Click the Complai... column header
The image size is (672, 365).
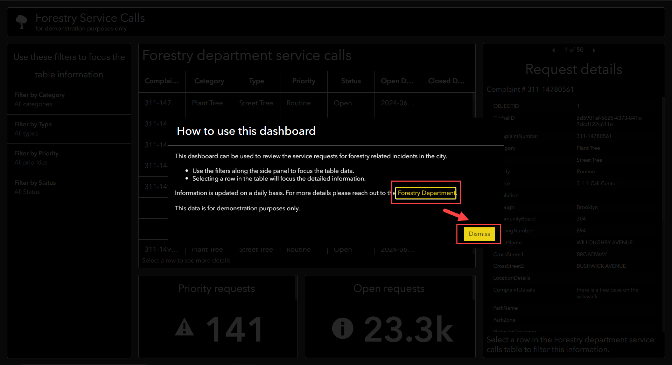[162, 81]
